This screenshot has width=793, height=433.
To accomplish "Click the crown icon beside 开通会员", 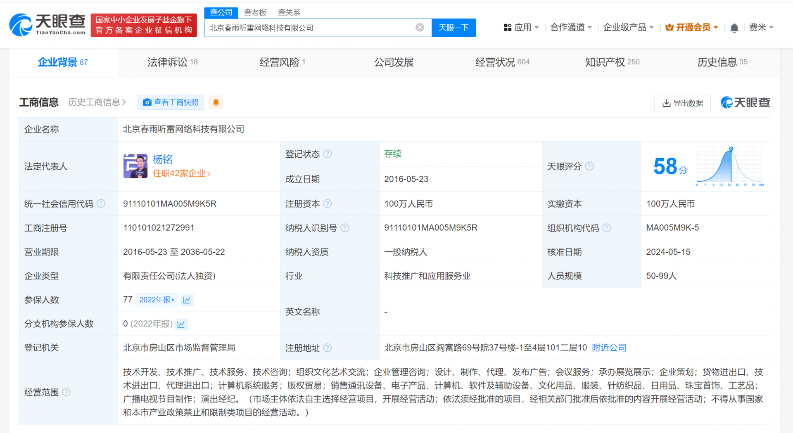I will pos(669,28).
